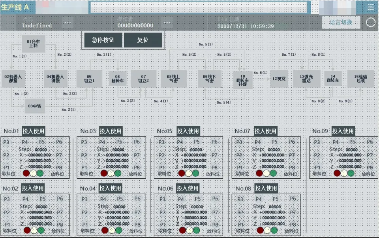The height and width of the screenshot is (238, 379).
Task: Click the empty text field in the title bar
Action: [199, 7]
